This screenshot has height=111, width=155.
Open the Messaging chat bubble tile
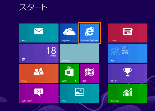39,93
